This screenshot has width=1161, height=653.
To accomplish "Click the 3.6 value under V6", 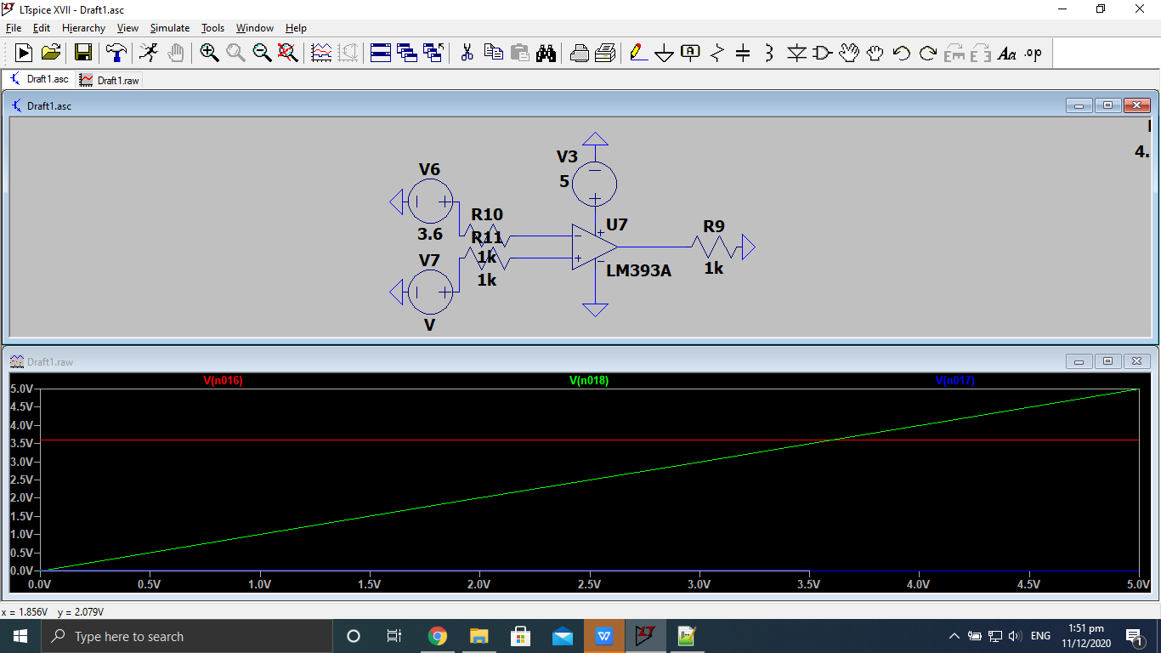I will tap(430, 235).
